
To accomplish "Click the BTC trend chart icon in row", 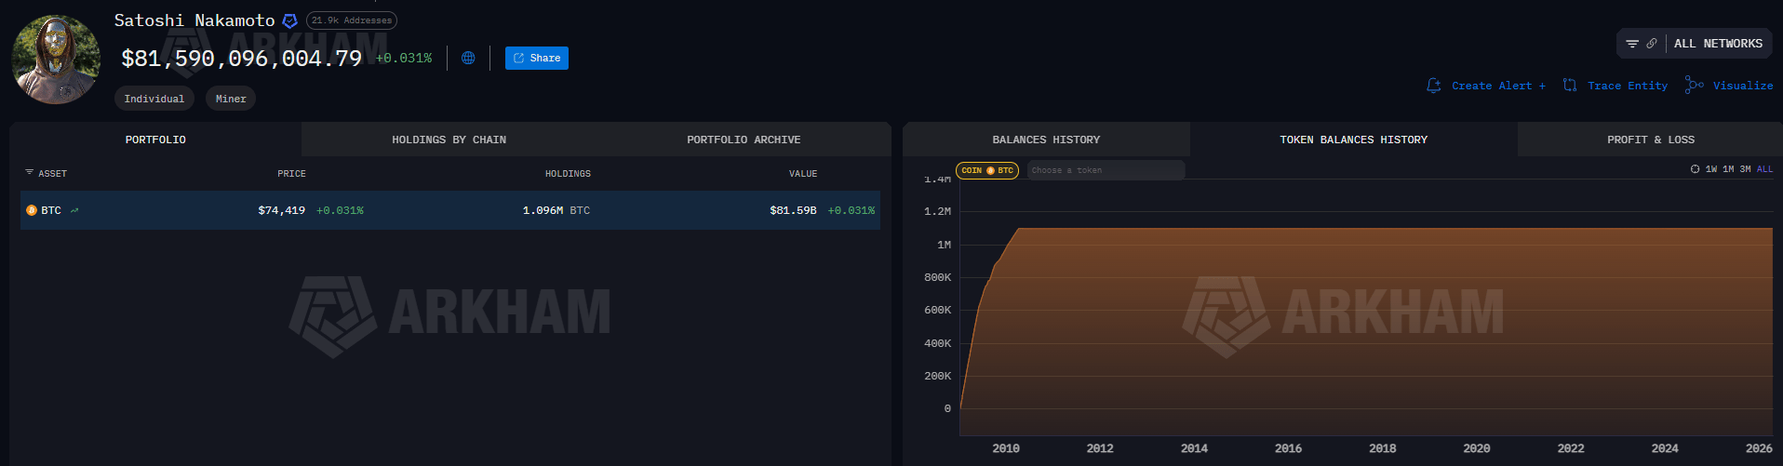I will [x=74, y=210].
